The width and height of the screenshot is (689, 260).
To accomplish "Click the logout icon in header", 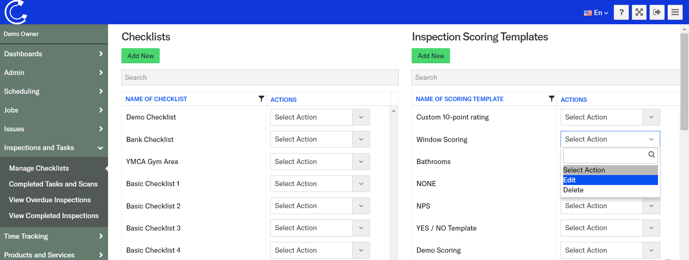I will pos(657,13).
